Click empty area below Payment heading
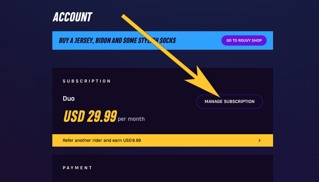Viewport: 319px width, 182px height. 163,177
